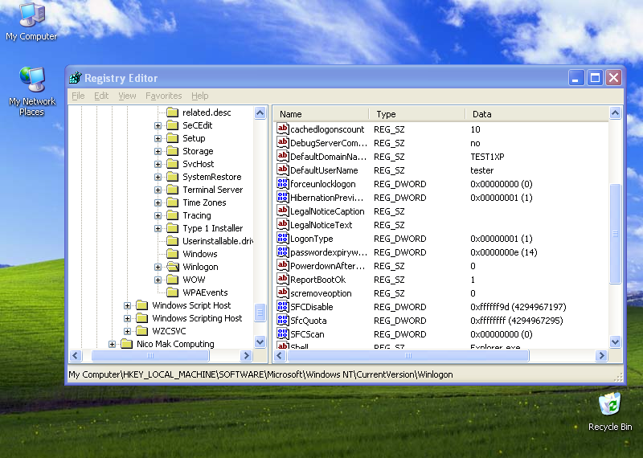Image resolution: width=643 pixels, height=458 pixels.
Task: Click the Terminal Server folder icon
Action: click(x=173, y=190)
